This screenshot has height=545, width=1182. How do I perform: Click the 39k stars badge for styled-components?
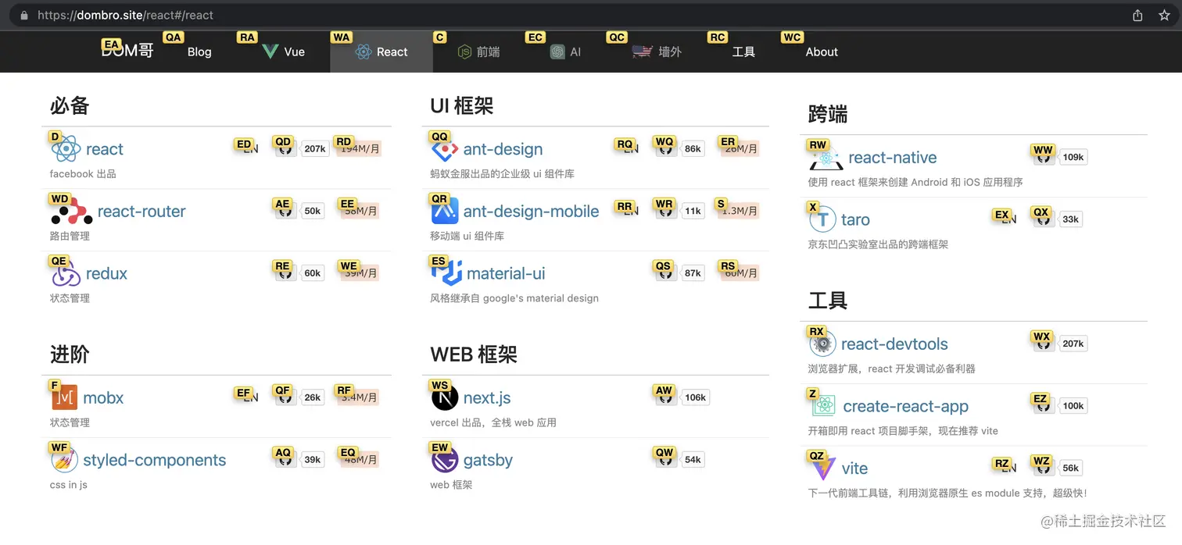tap(313, 460)
